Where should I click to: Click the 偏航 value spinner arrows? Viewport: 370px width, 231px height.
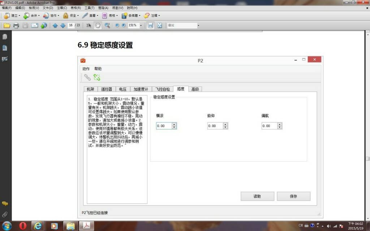280,126
